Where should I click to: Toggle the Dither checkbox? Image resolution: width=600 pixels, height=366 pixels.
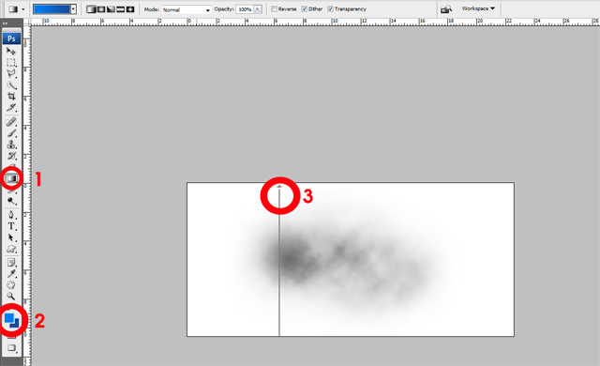304,8
